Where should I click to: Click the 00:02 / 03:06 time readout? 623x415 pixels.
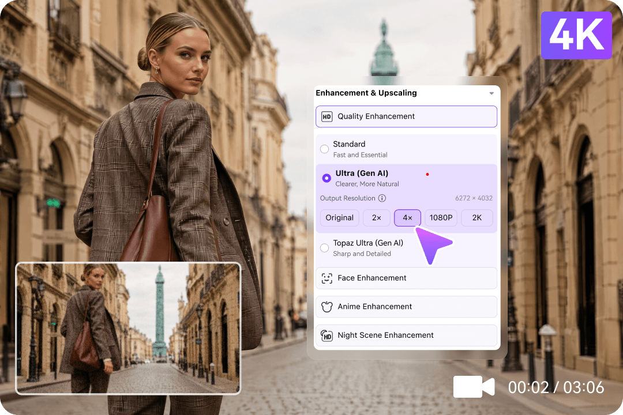tap(556, 387)
